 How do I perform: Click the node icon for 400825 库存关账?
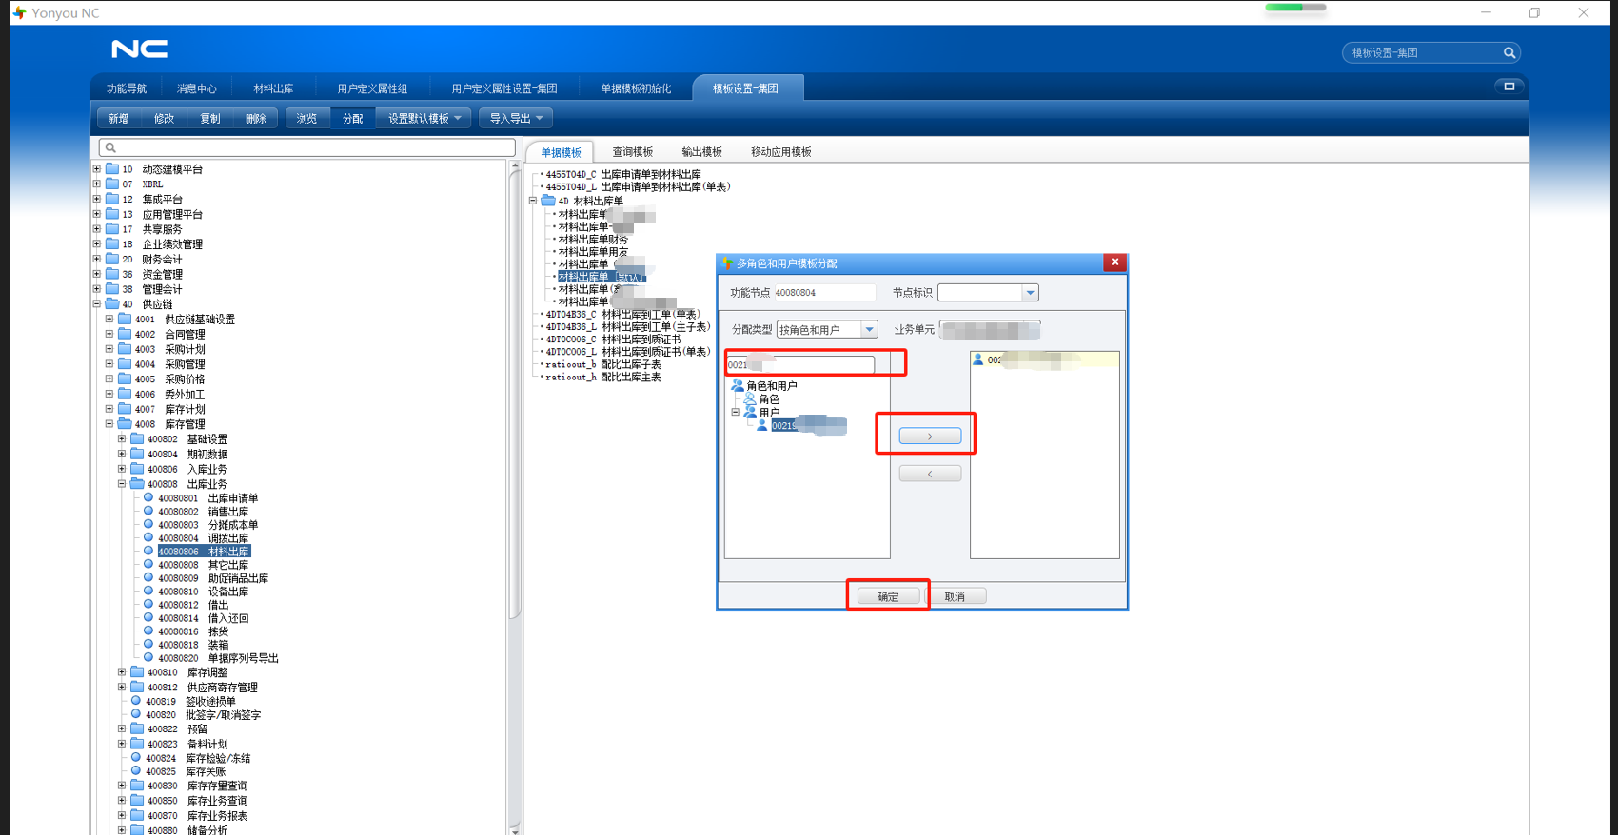click(x=136, y=771)
